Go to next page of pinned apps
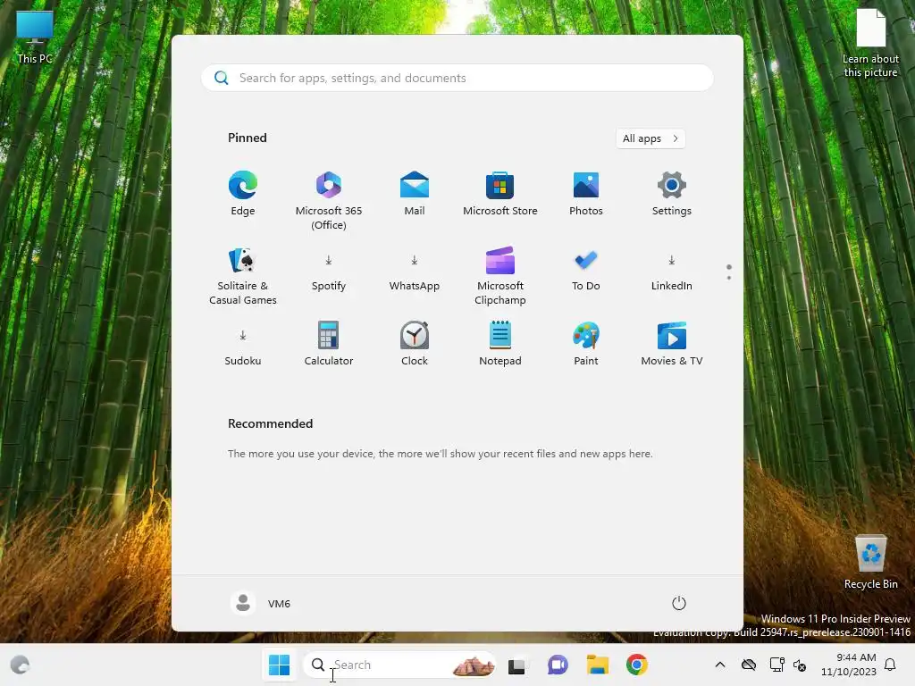This screenshot has width=915, height=686. click(729, 278)
